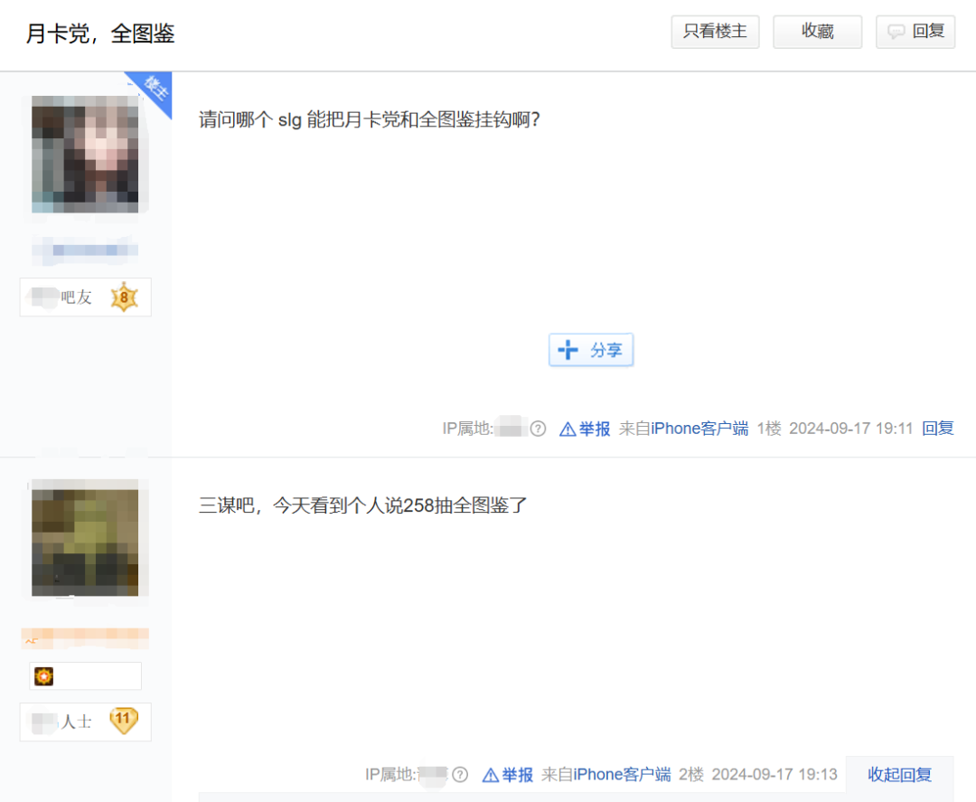The width and height of the screenshot is (976, 802).
Task: Click the medal icon under second username
Action: [x=43, y=676]
